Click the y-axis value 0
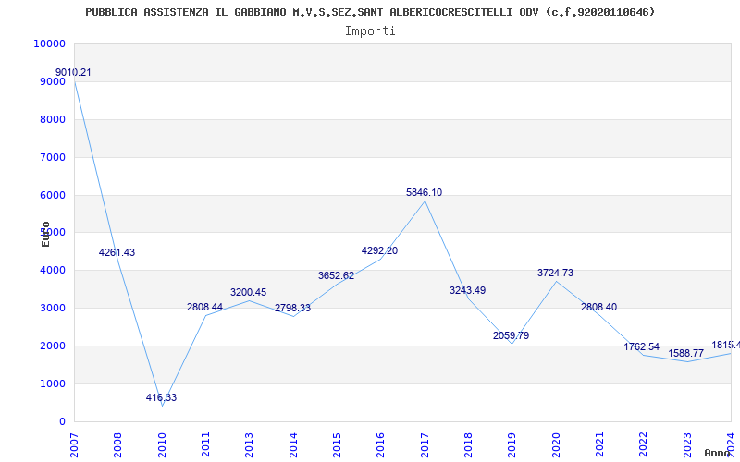Image resolution: width=740 pixels, height=462 pixels. [x=62, y=421]
